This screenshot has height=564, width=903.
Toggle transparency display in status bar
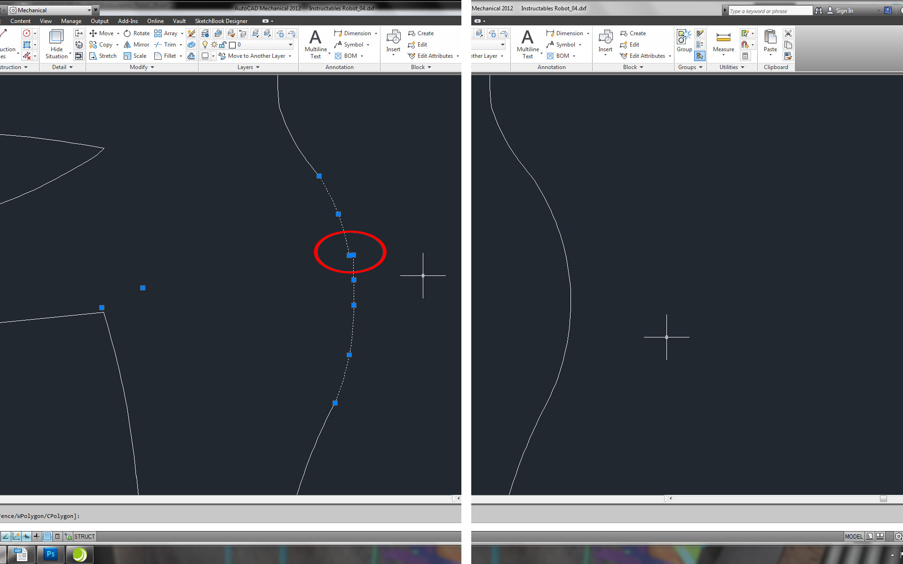pyautogui.click(x=47, y=536)
